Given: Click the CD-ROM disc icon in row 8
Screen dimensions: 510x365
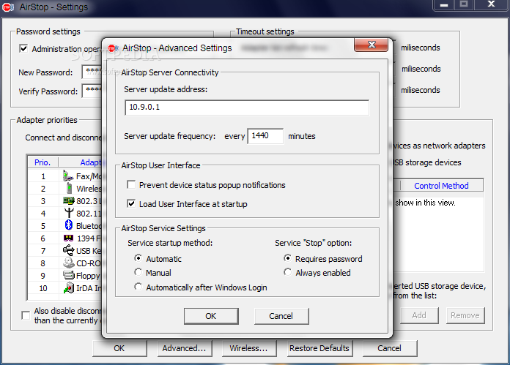Looking at the screenshot, I should 69,263.
